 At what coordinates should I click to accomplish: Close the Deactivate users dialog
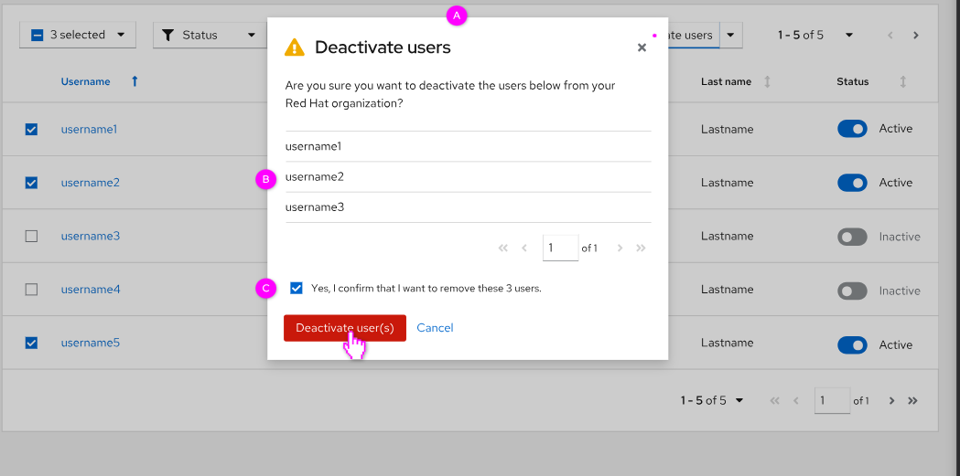(642, 48)
